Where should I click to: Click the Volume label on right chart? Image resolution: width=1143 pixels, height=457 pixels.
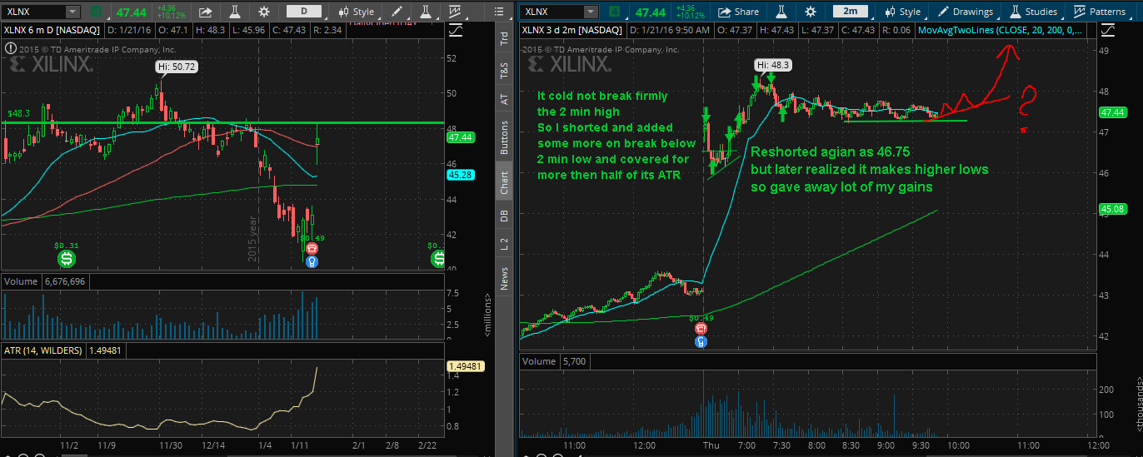[x=538, y=362]
